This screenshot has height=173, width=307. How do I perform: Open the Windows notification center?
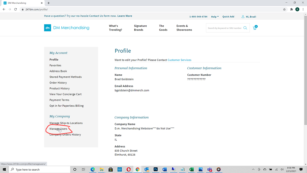(x=301, y=169)
